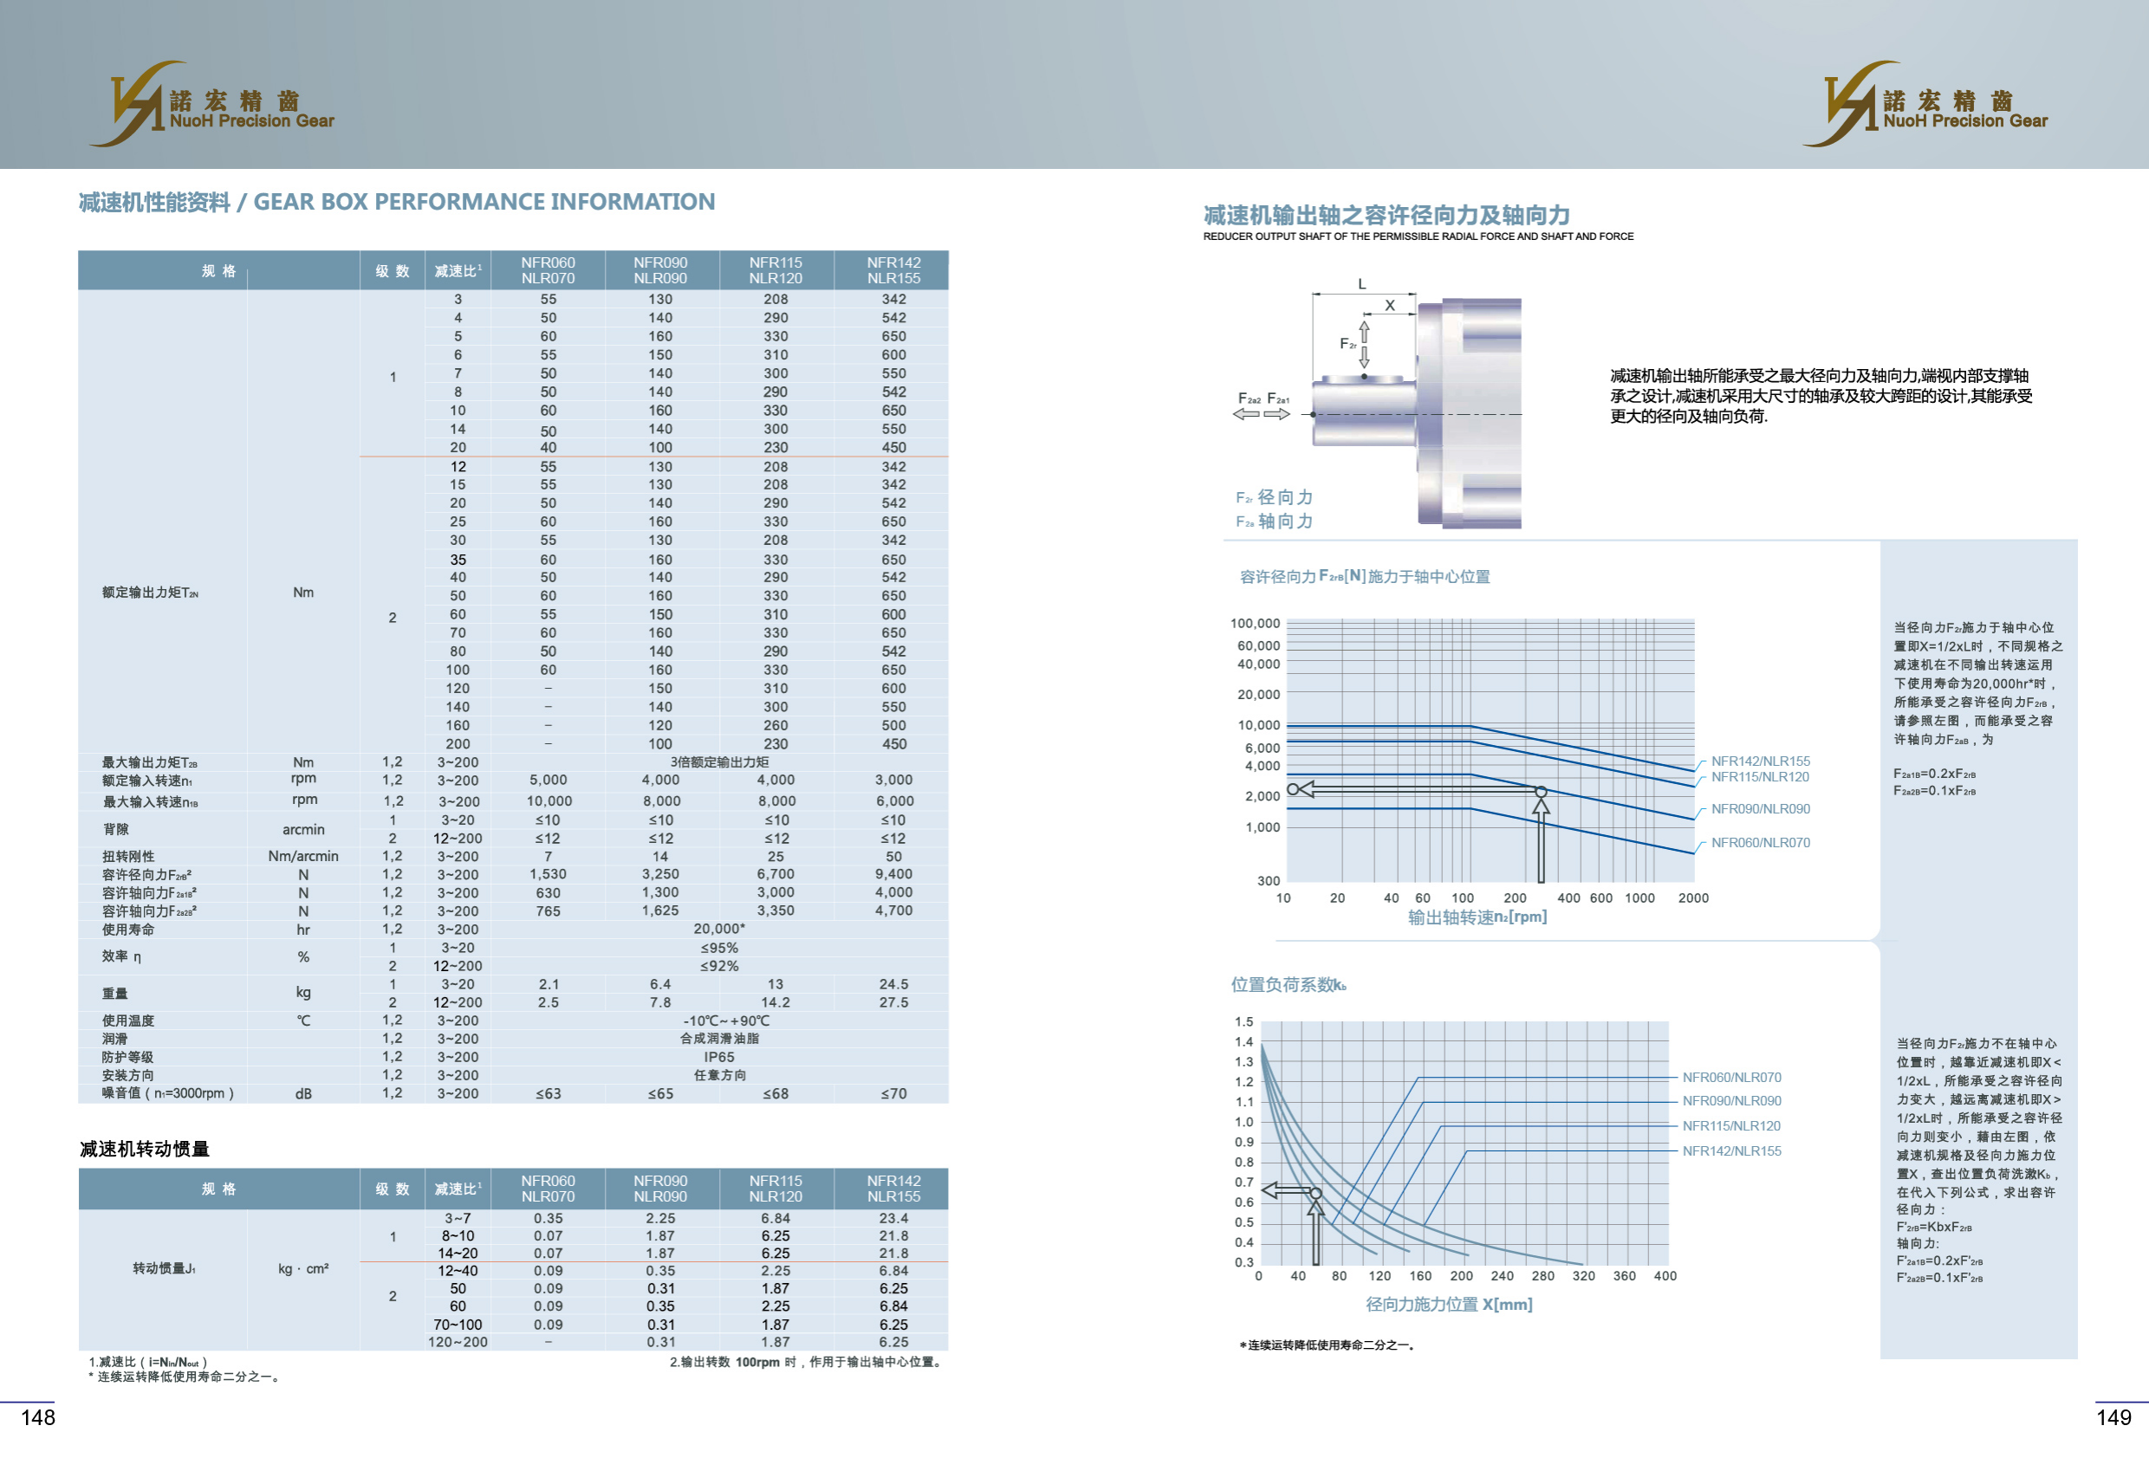
Task: Select the row label '最大输入转速n1B'
Action: pos(150,801)
